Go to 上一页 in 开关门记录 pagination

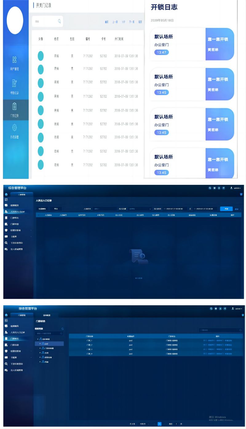(x=115, y=22)
